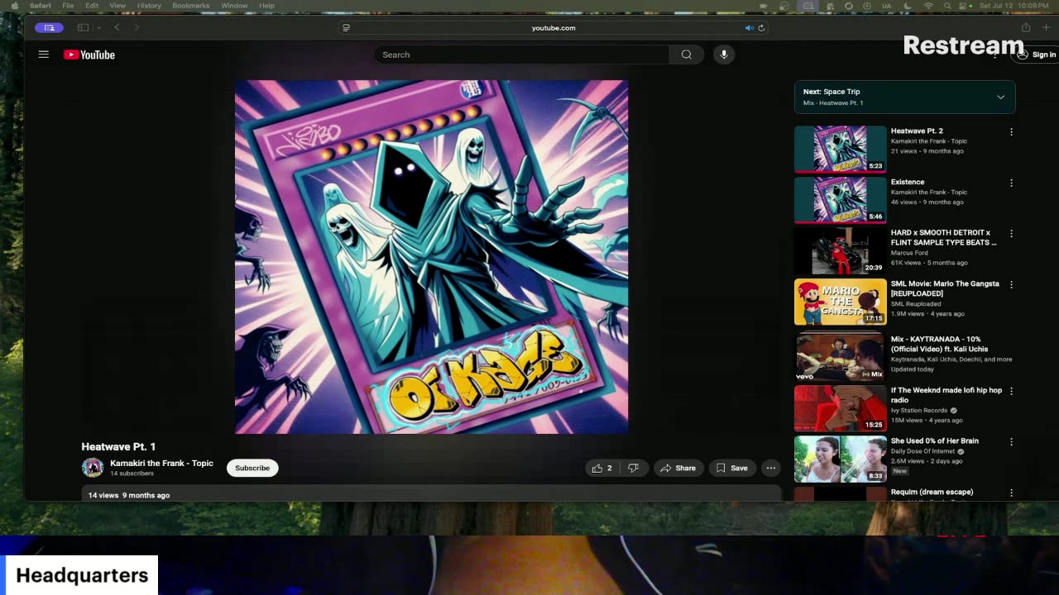Toggle Safari sidebar button
The width and height of the screenshot is (1059, 595).
pyautogui.click(x=83, y=27)
